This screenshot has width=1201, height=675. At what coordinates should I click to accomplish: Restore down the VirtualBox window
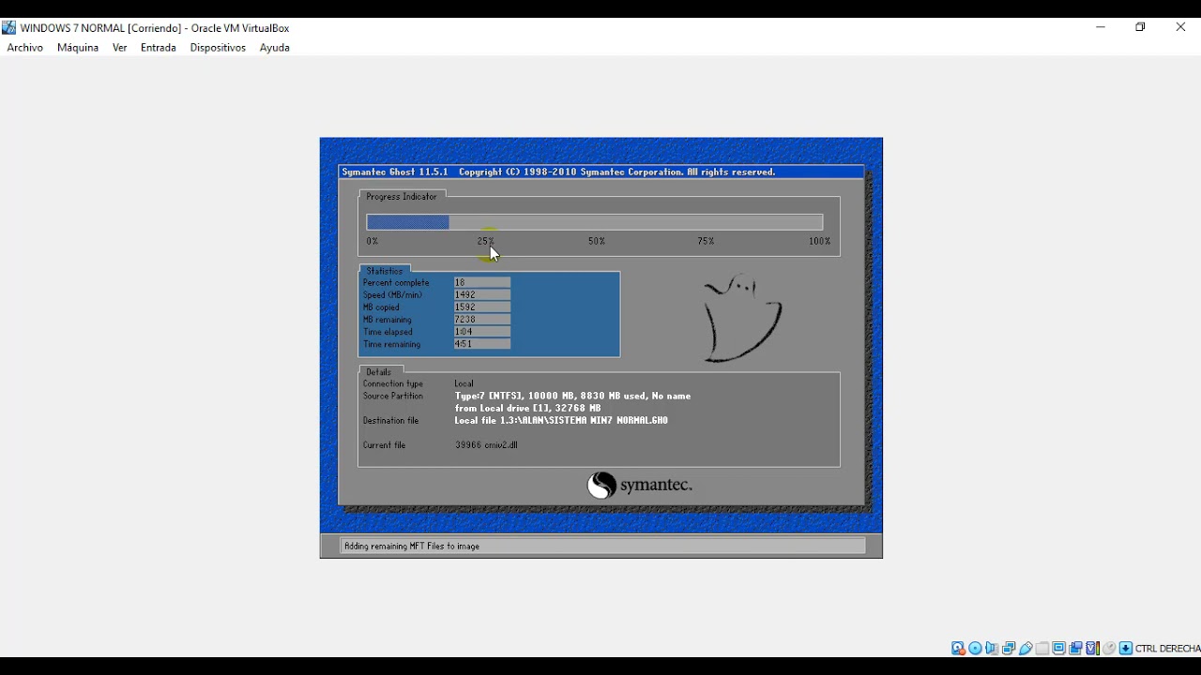coord(1141,27)
